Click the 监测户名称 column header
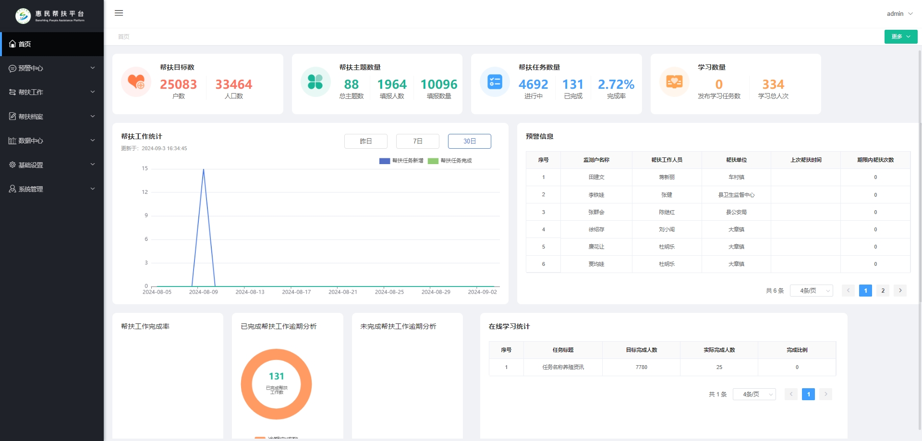The height and width of the screenshot is (441, 922). click(596, 160)
